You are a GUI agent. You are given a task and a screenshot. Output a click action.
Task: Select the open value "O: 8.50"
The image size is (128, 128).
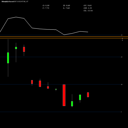(x=46, y=5)
